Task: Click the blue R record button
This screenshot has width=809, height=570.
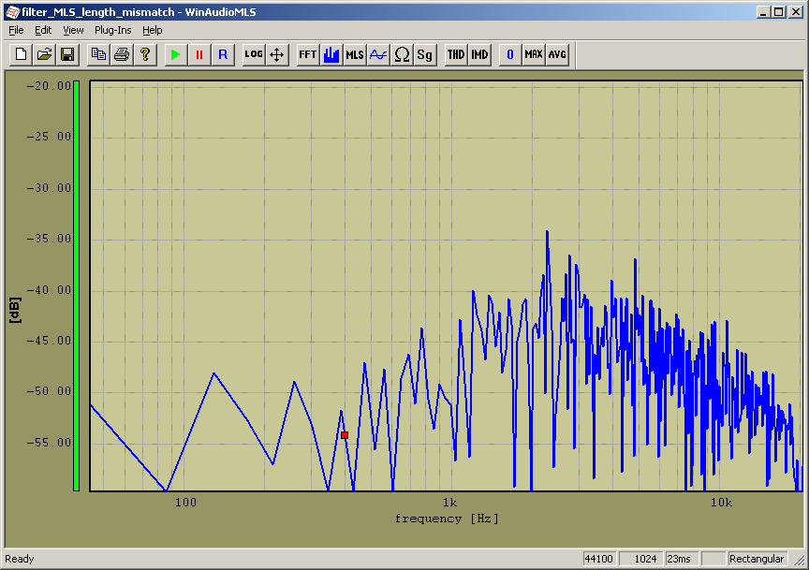Action: pyautogui.click(x=223, y=54)
